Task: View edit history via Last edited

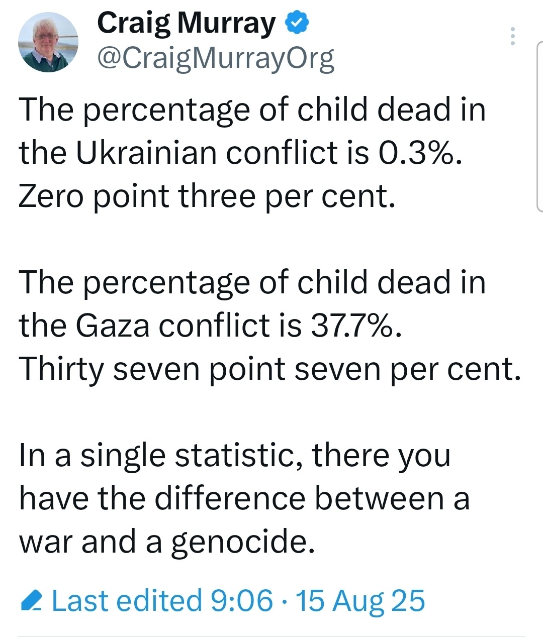Action: tap(127, 601)
